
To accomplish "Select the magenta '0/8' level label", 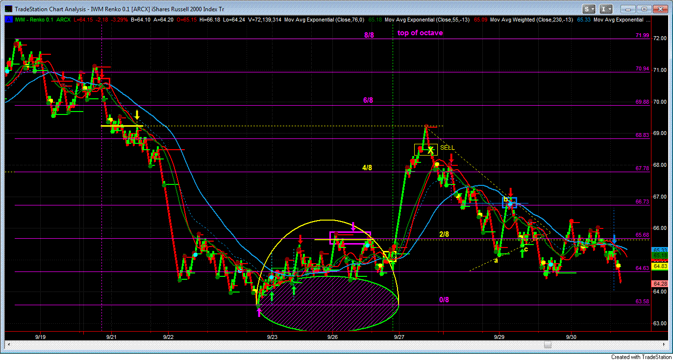I will [x=444, y=300].
